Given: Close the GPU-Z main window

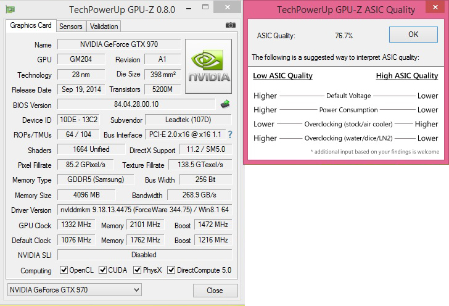Looking at the screenshot, I should (x=228, y=7).
